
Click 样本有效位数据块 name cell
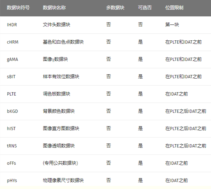61,76
